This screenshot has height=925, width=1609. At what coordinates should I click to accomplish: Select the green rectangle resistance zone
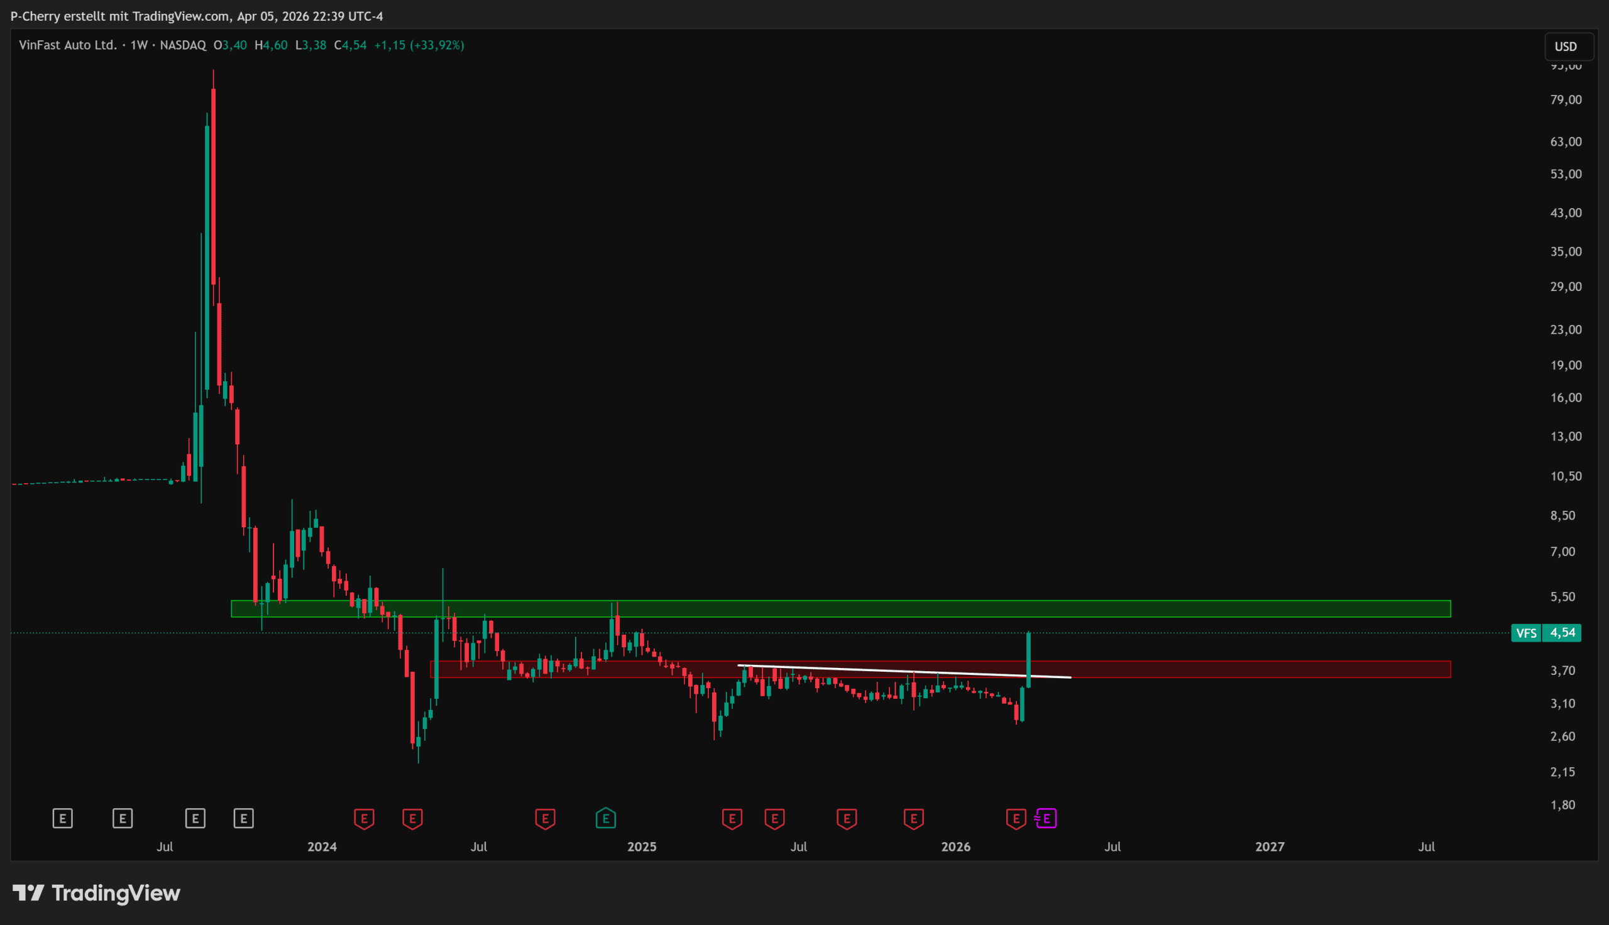click(x=1143, y=609)
